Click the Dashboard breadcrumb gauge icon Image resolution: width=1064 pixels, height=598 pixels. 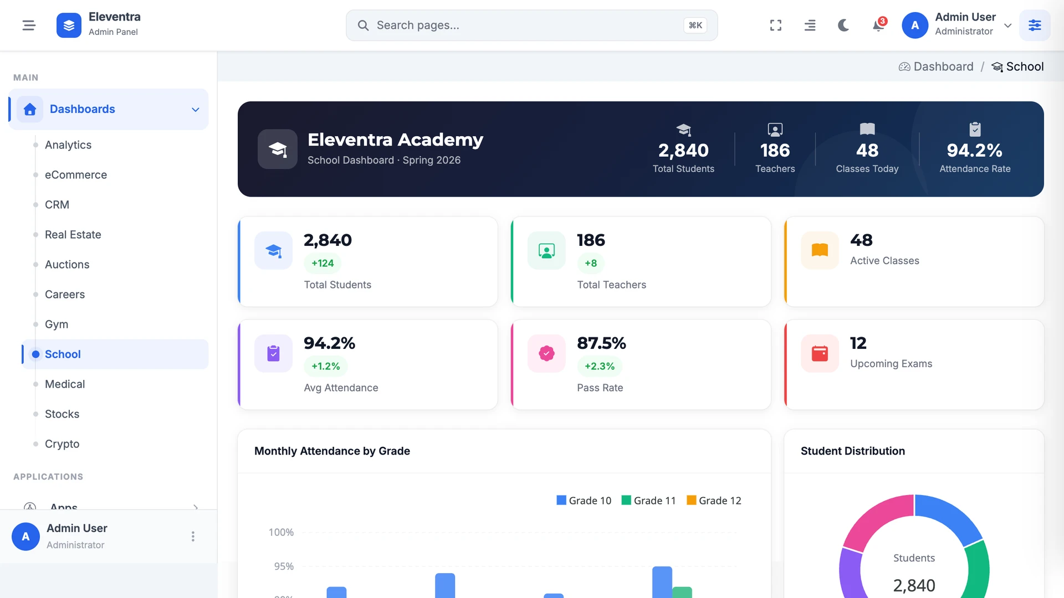point(904,66)
